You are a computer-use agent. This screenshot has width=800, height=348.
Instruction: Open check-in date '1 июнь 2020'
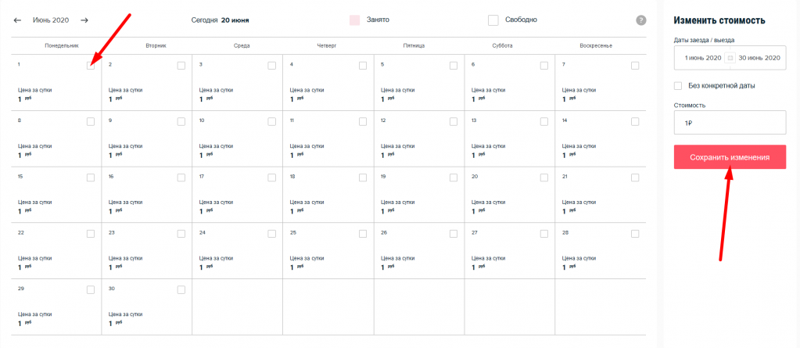[x=702, y=58]
